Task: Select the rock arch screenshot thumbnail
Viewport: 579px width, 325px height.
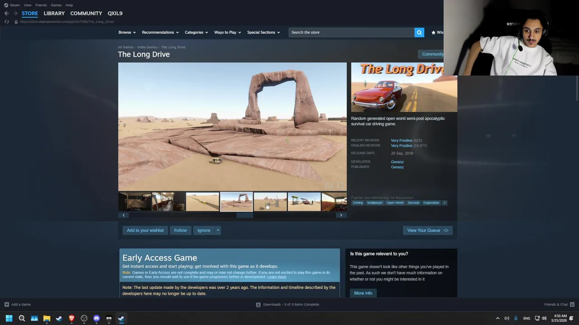Action: pos(237,202)
